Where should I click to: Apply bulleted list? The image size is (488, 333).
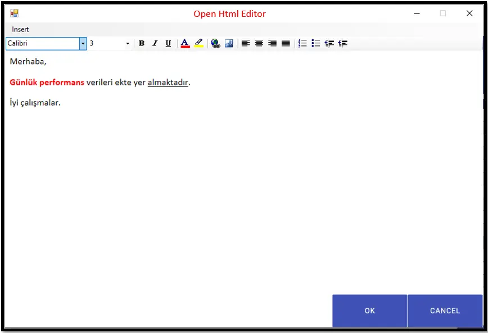[315, 43]
